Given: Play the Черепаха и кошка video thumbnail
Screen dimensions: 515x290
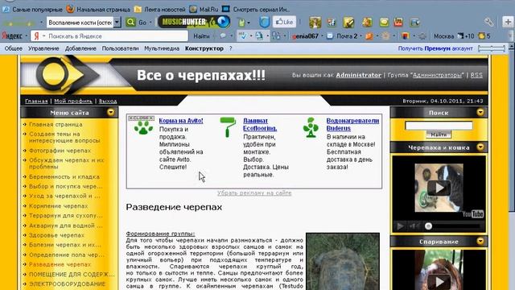Looking at the screenshot, I should point(439,188).
